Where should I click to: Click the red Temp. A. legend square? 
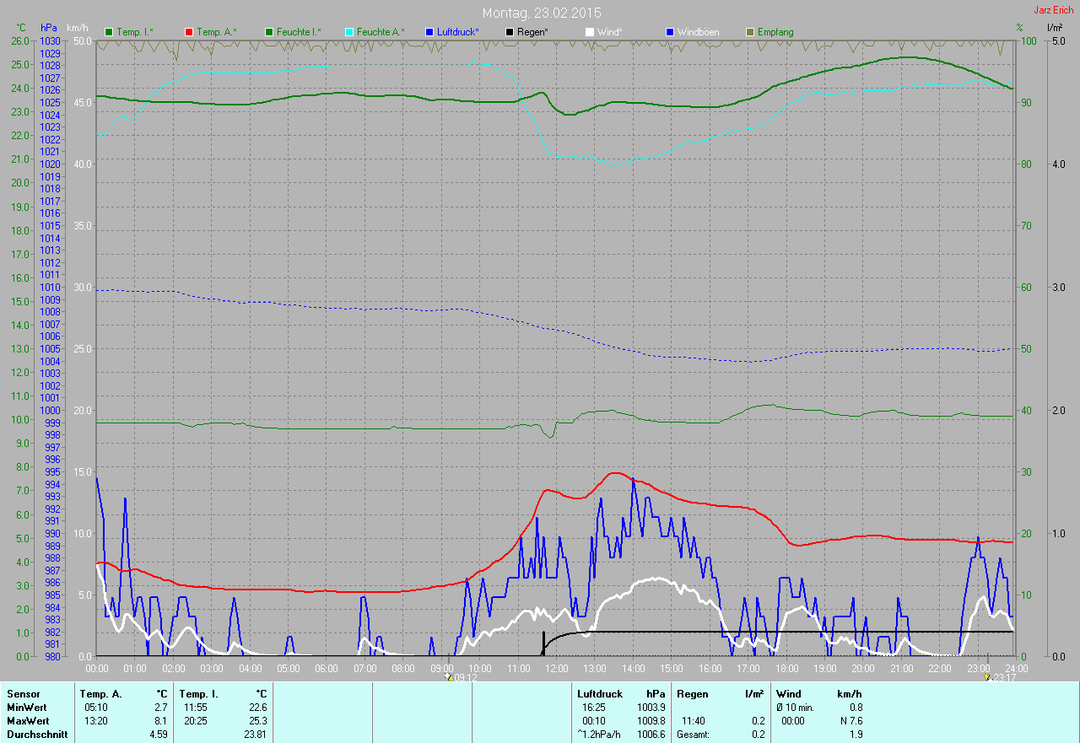click(189, 32)
